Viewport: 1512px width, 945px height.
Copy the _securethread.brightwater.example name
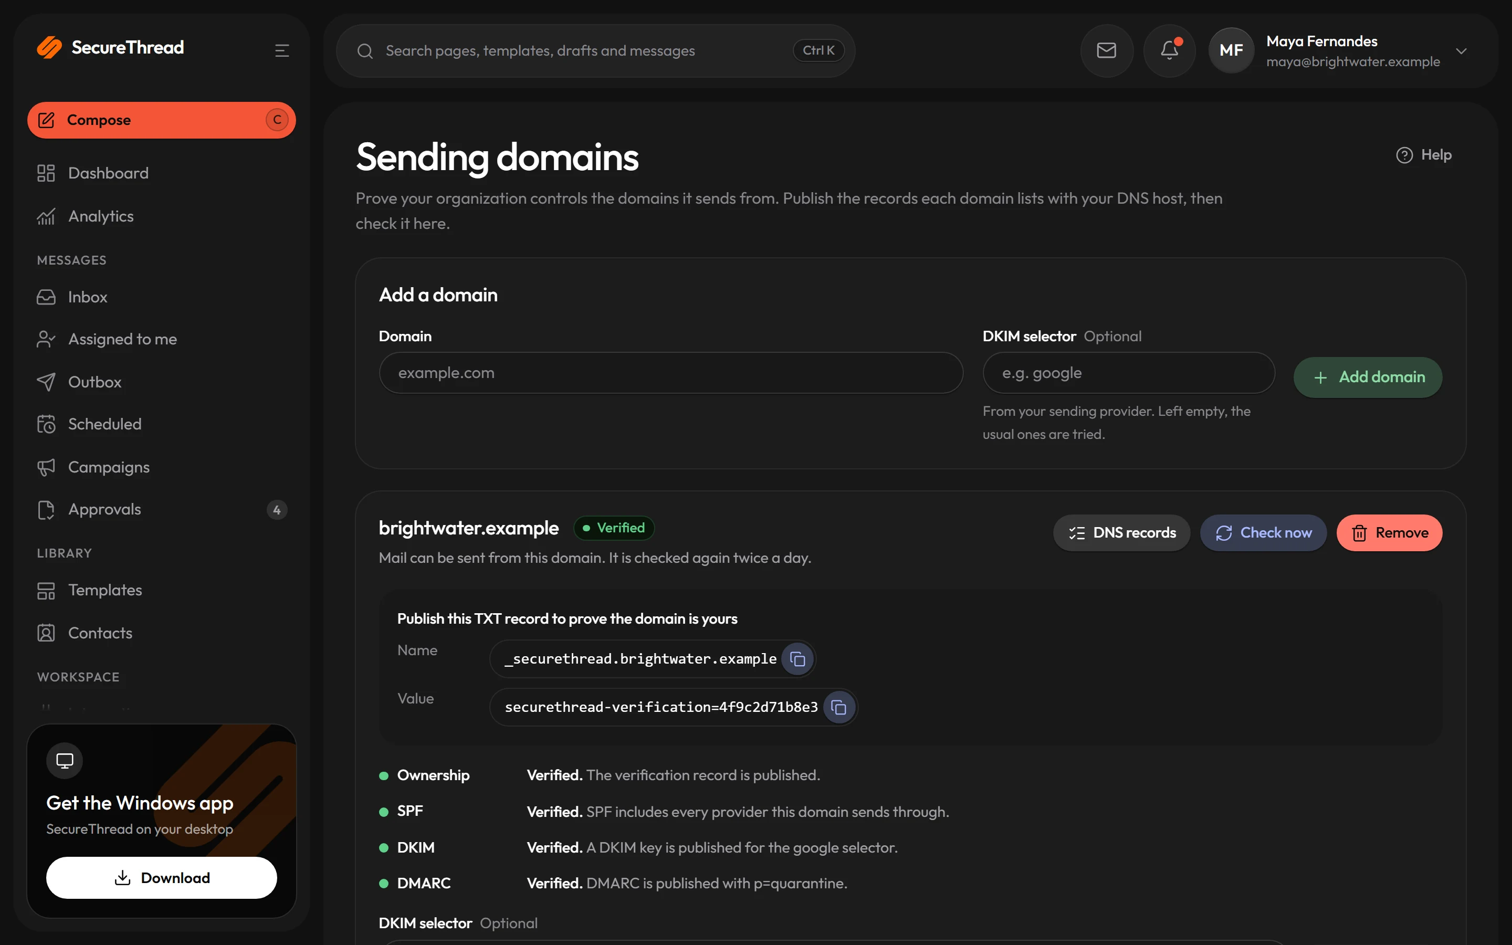(x=797, y=659)
